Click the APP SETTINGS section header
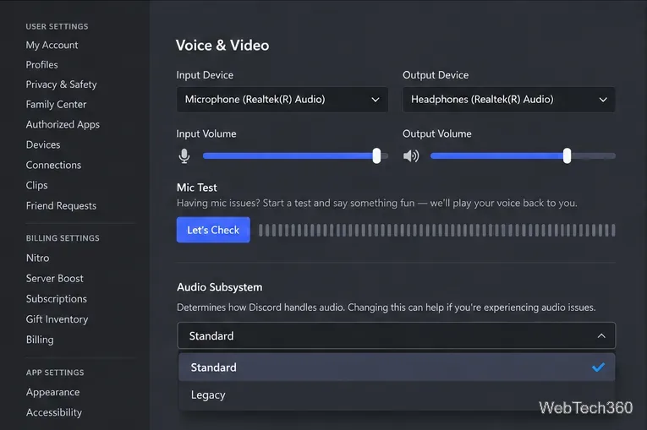 [55, 373]
